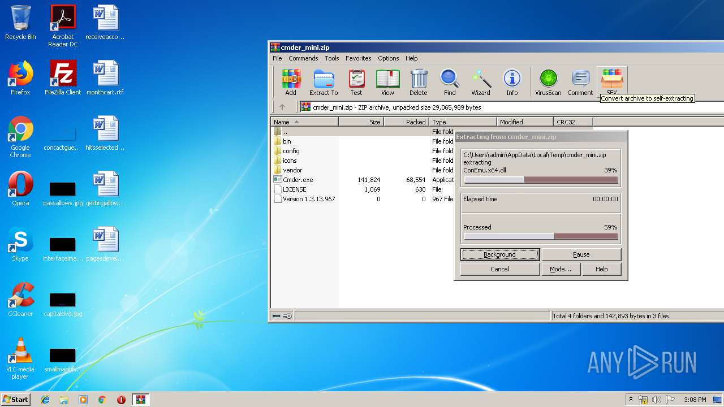Open the Google Chrome desktop icon
This screenshot has height=407, width=724.
(20, 137)
